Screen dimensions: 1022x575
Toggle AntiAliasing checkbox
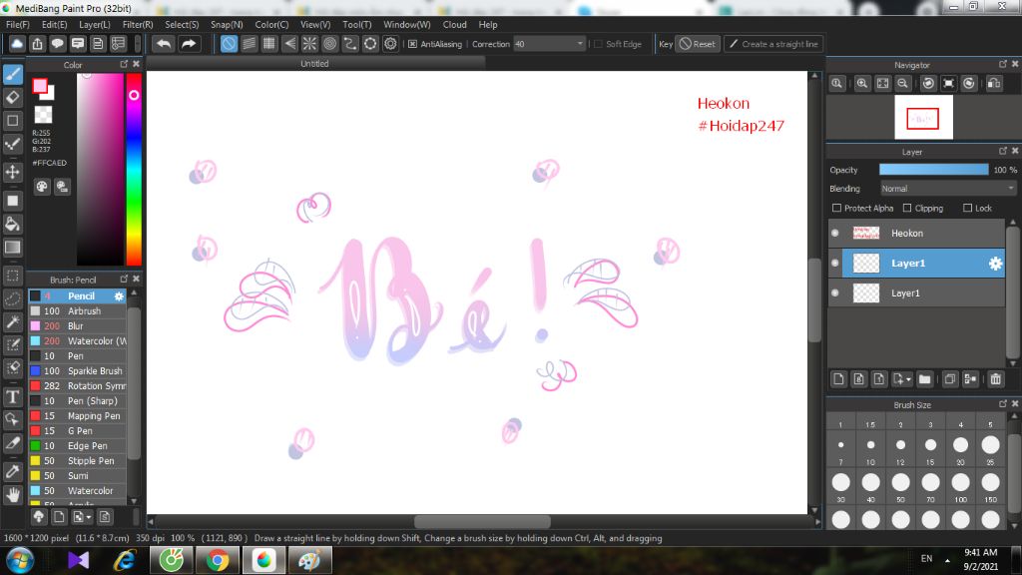tap(412, 44)
